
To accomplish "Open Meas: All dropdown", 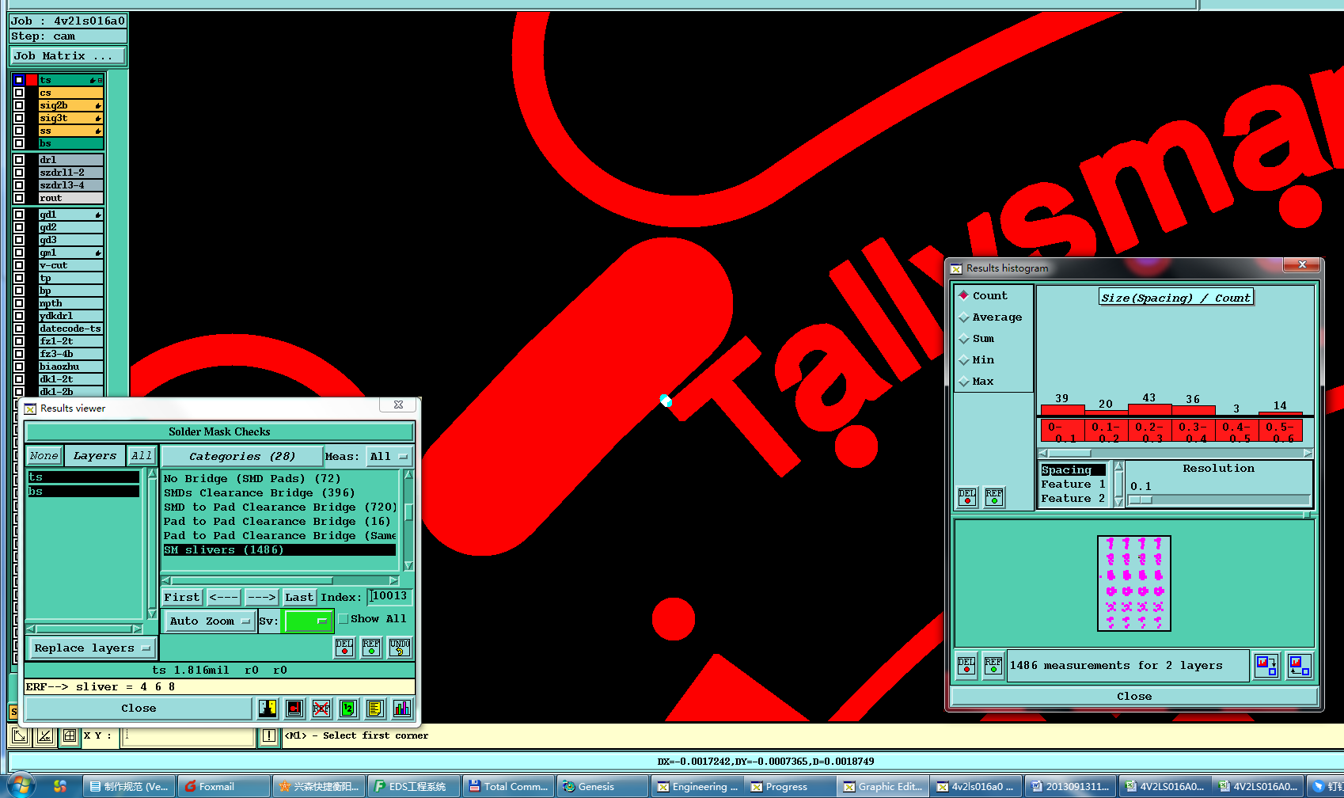I will 389,456.
